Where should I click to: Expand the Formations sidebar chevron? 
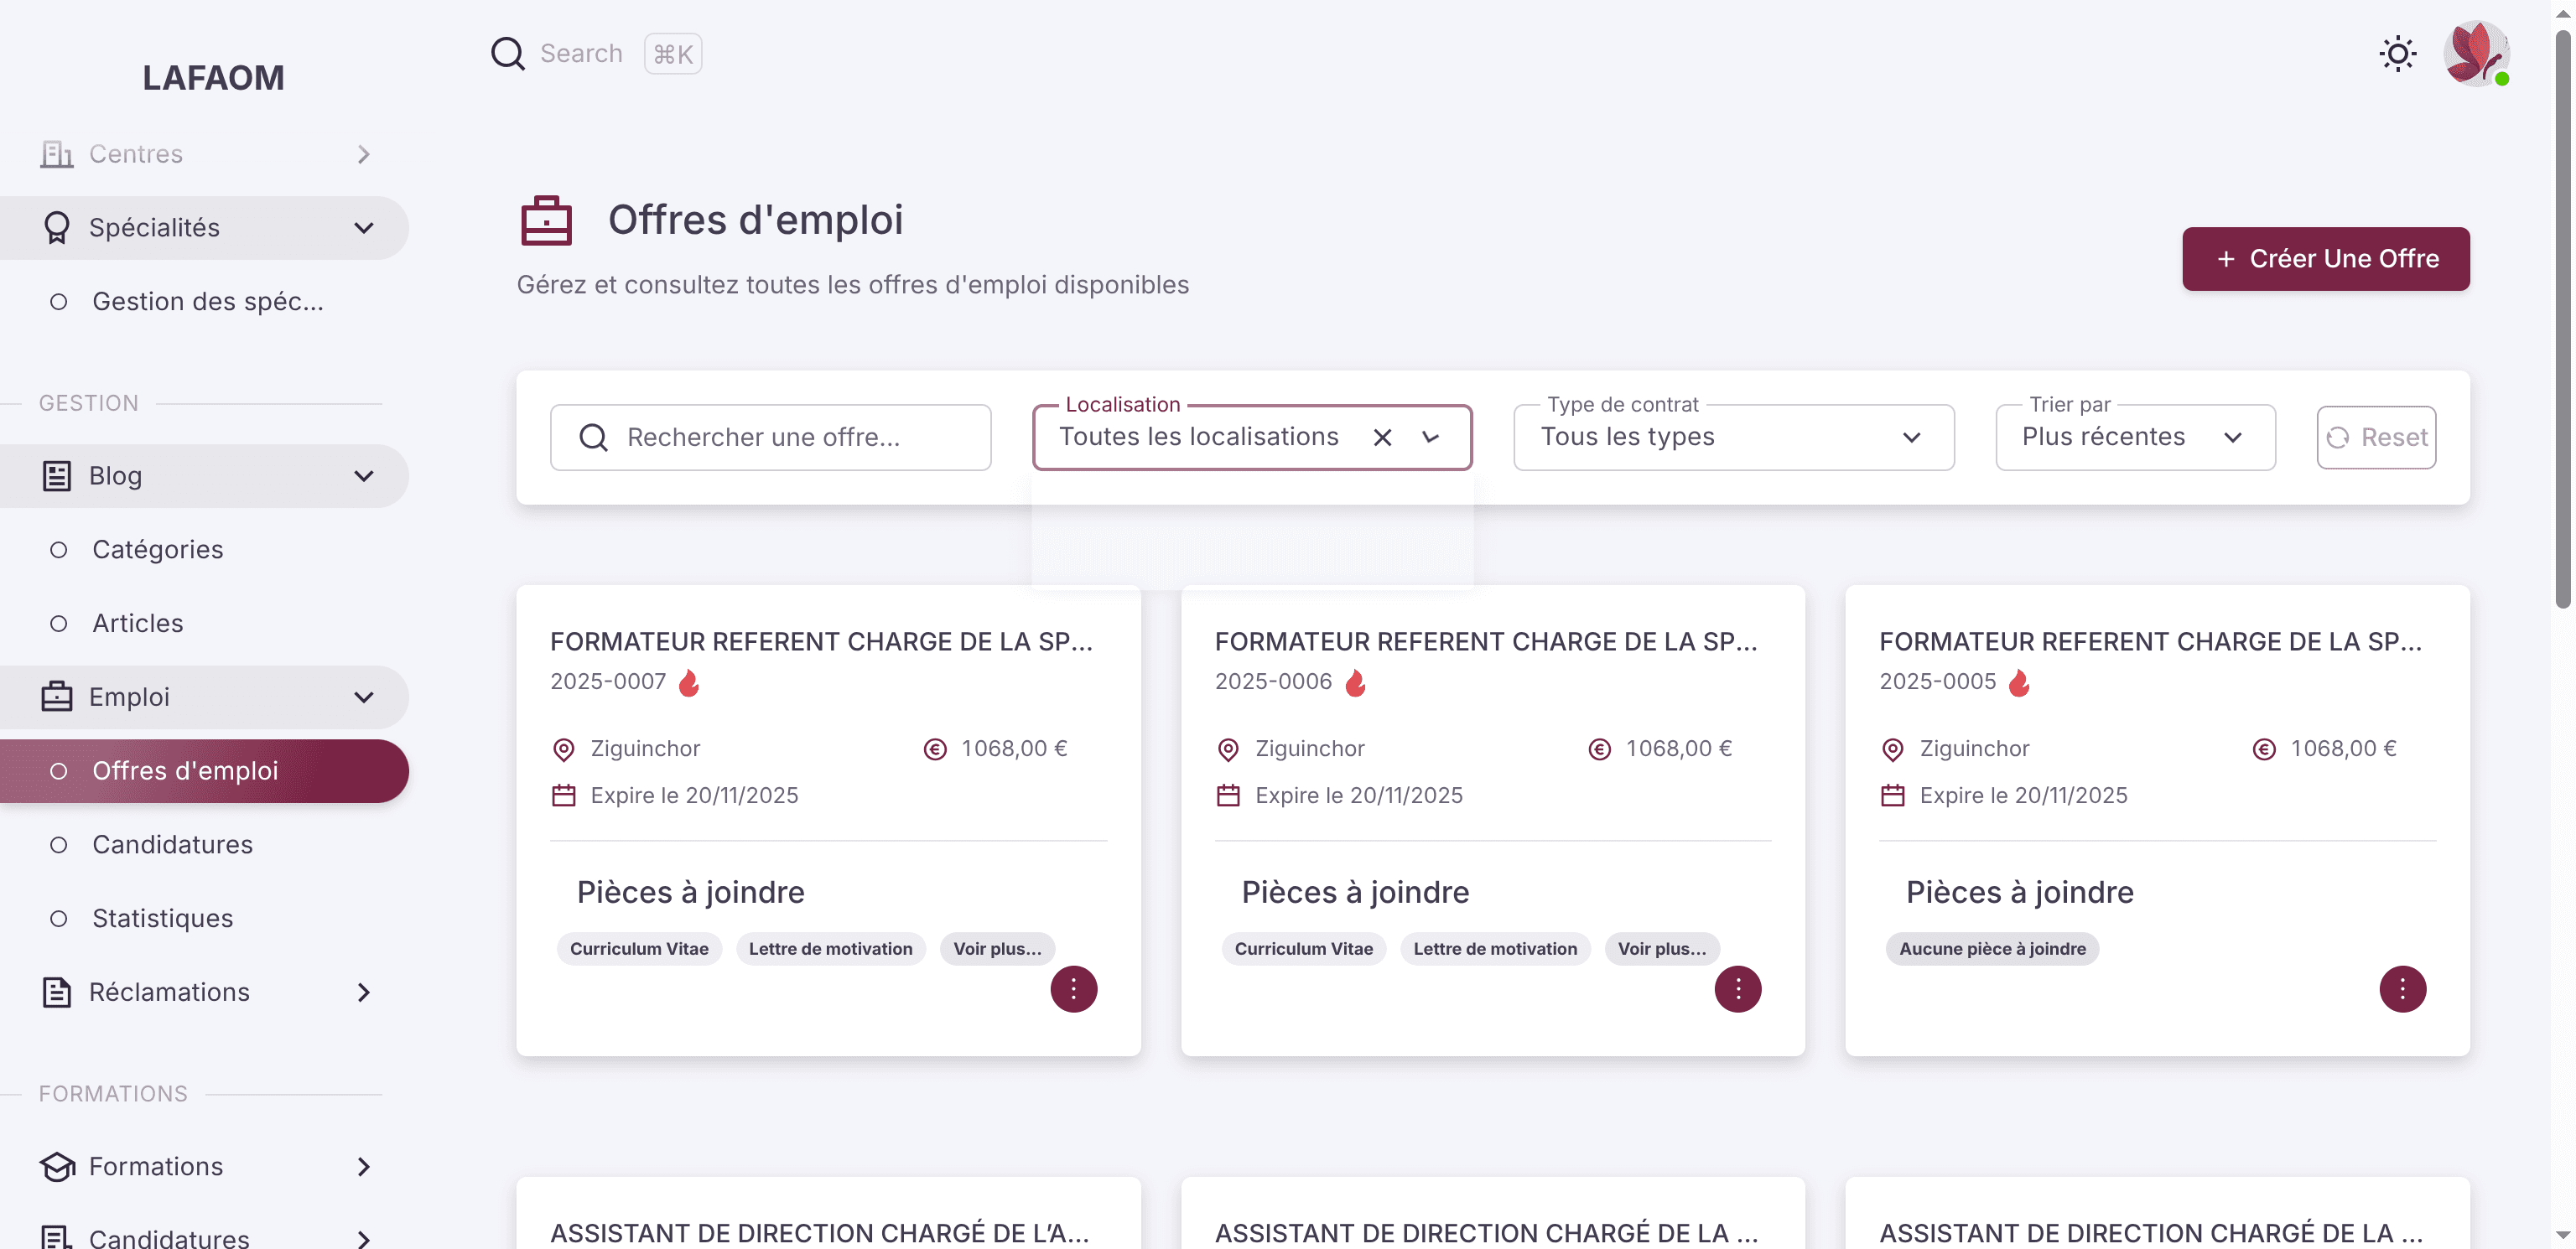pyautogui.click(x=363, y=1166)
